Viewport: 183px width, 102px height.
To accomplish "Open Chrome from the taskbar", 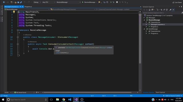I will [63, 99].
